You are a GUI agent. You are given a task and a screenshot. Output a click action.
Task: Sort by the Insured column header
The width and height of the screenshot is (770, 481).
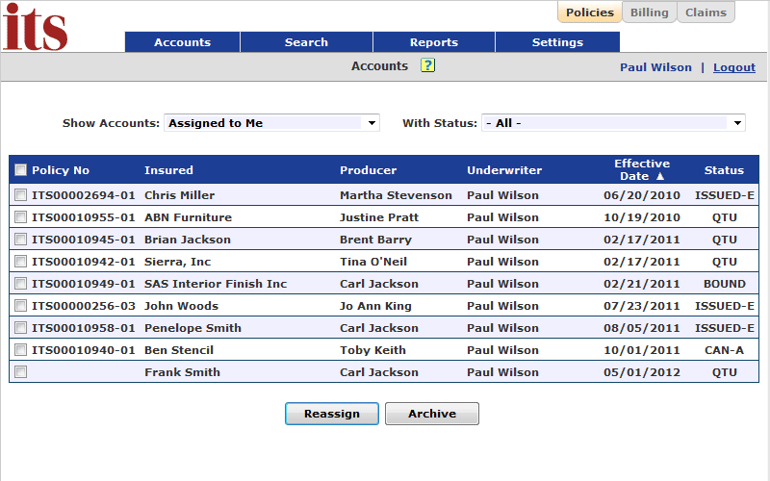tap(168, 170)
